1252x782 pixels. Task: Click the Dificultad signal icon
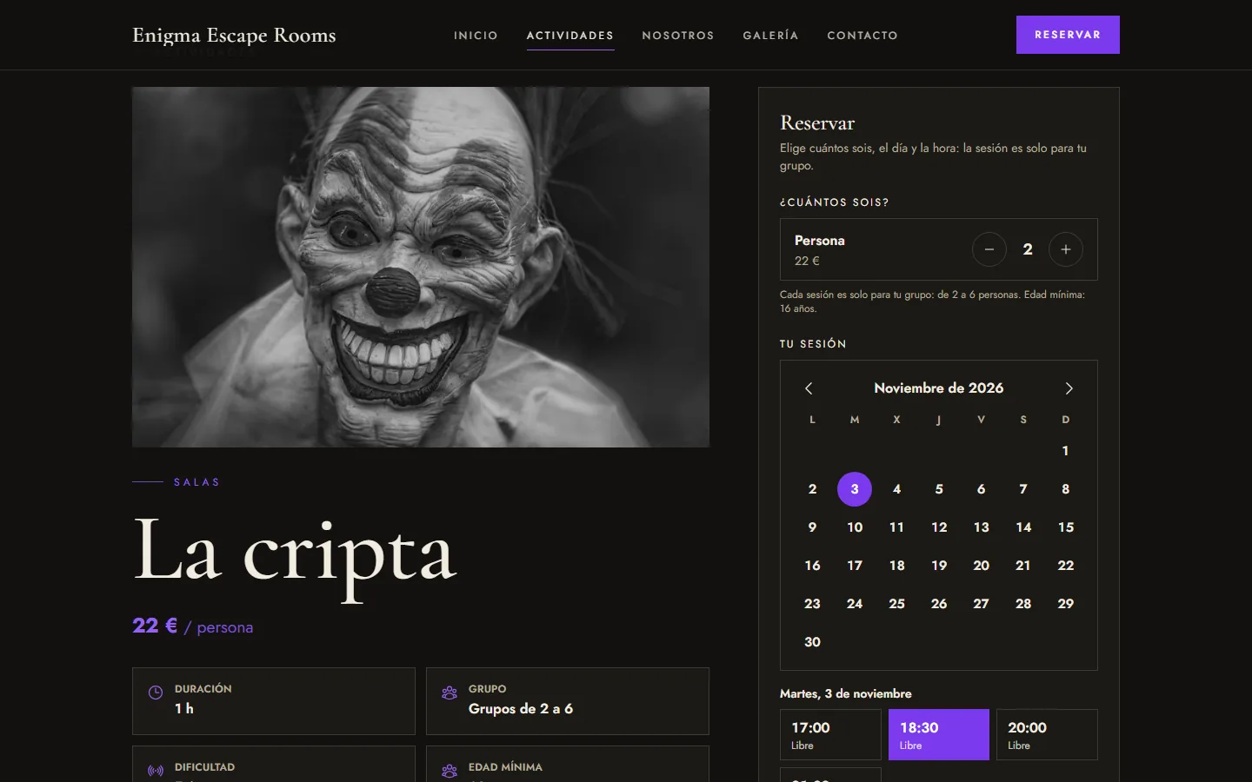tap(156, 771)
